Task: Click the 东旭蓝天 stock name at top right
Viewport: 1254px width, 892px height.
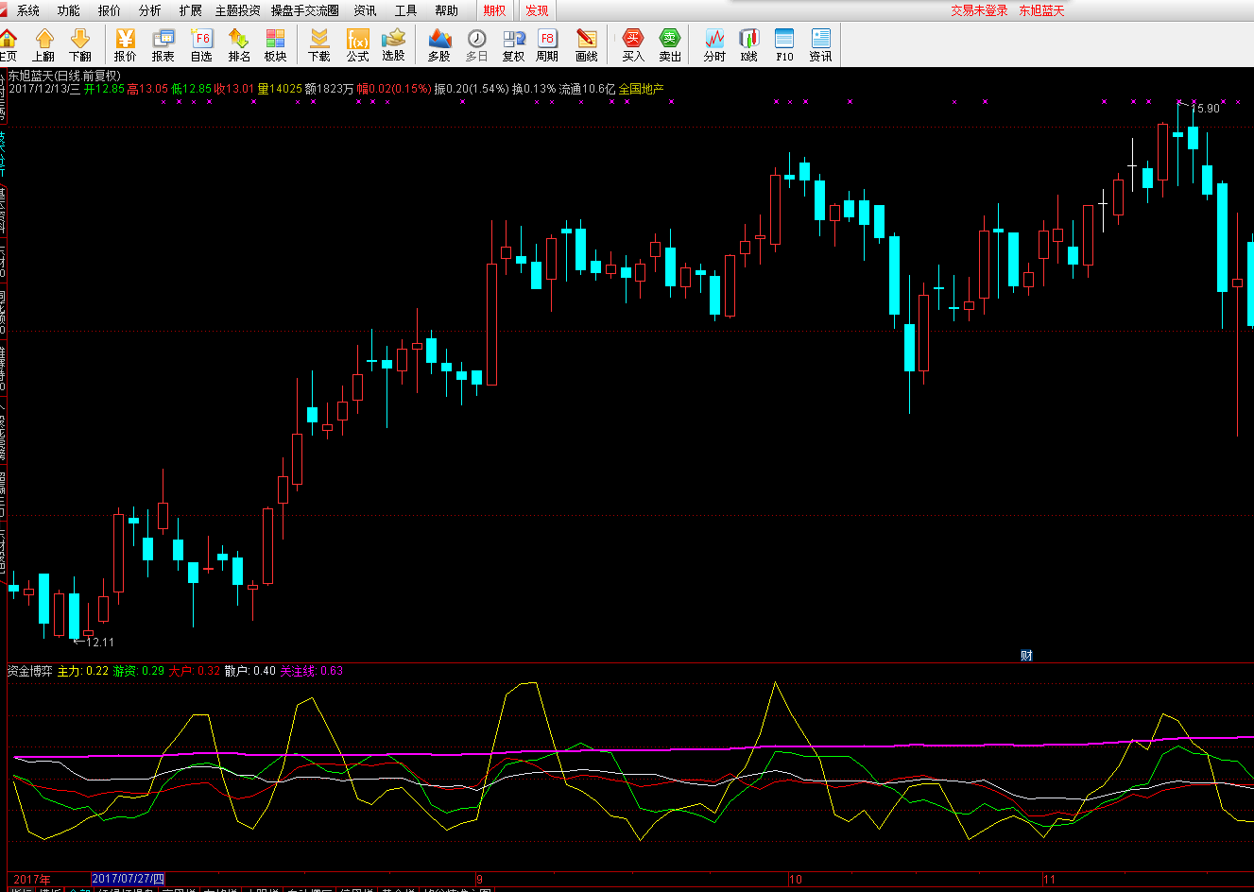Action: point(1041,10)
